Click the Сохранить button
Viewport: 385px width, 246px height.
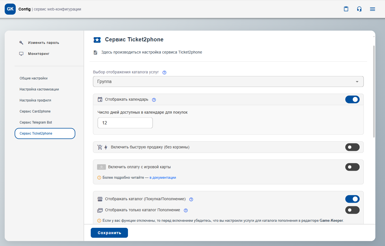[109, 233]
